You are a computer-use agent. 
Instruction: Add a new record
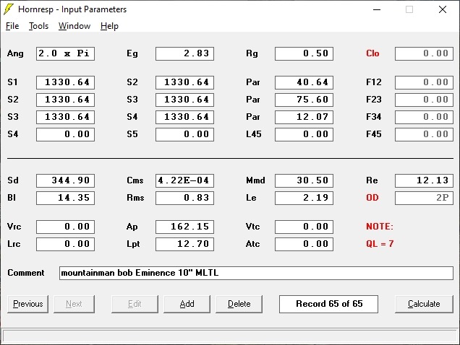tap(187, 304)
